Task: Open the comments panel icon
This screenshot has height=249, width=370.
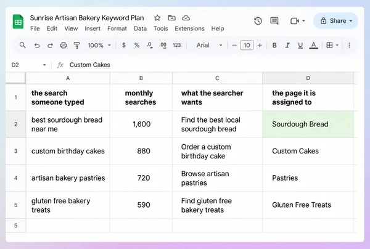Action: [274, 21]
